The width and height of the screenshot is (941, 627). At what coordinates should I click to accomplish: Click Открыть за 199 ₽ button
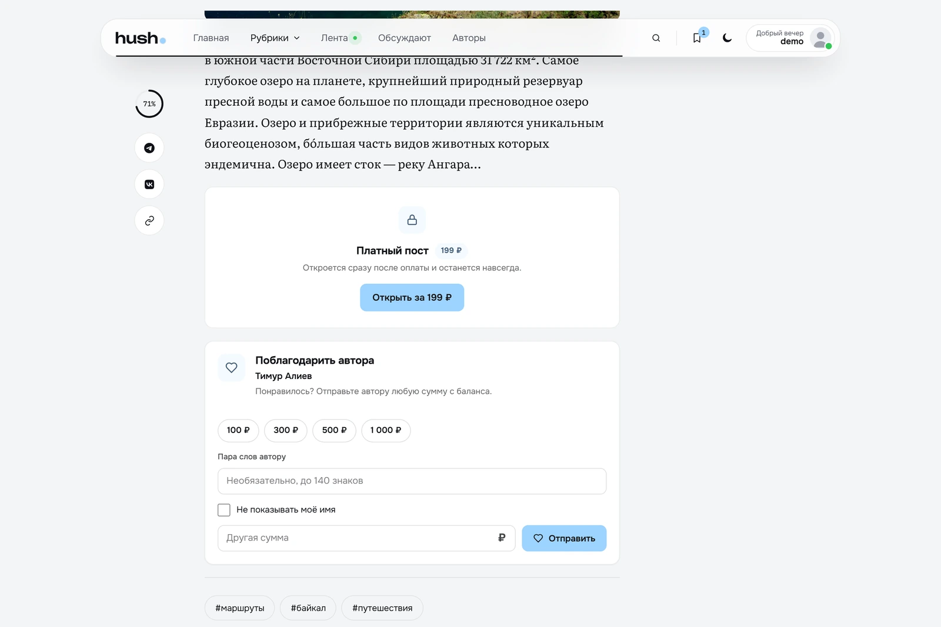412,298
